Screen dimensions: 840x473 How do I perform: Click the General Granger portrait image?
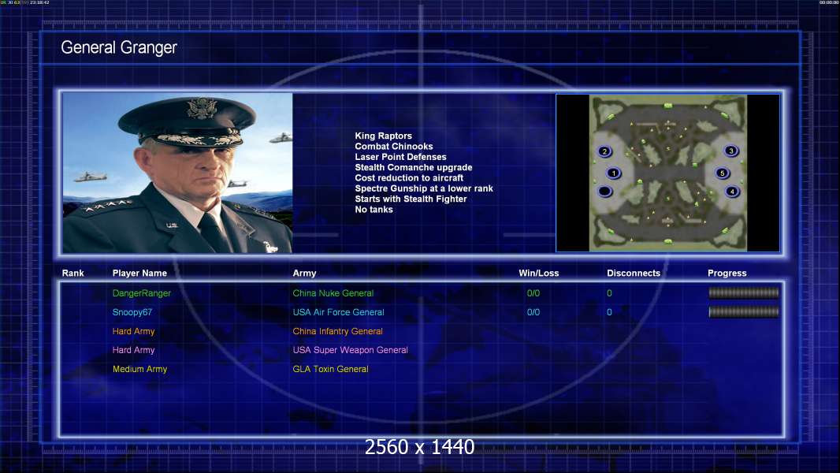coord(177,173)
